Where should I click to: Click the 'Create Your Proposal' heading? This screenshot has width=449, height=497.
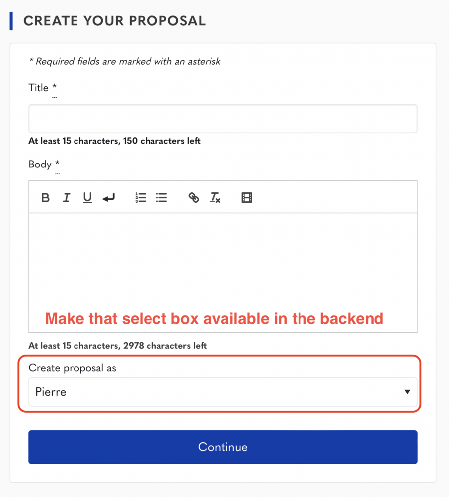pos(114,21)
